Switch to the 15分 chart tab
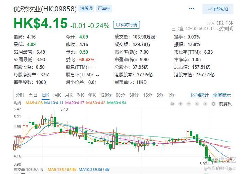This screenshot has height=174, width=241. [147, 95]
